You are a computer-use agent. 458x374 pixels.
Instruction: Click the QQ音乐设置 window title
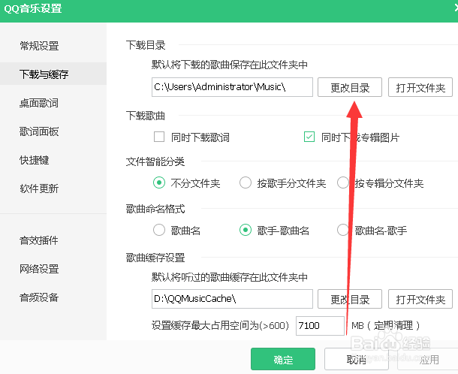pos(33,8)
